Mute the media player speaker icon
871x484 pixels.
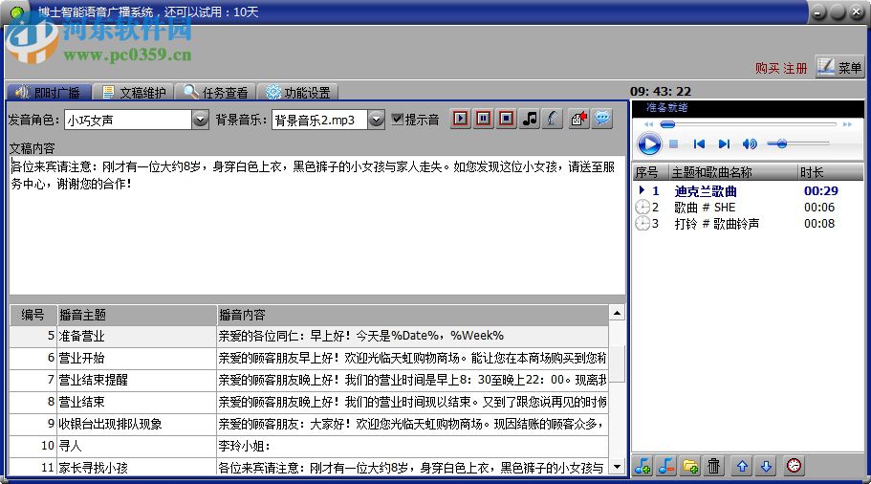click(750, 143)
